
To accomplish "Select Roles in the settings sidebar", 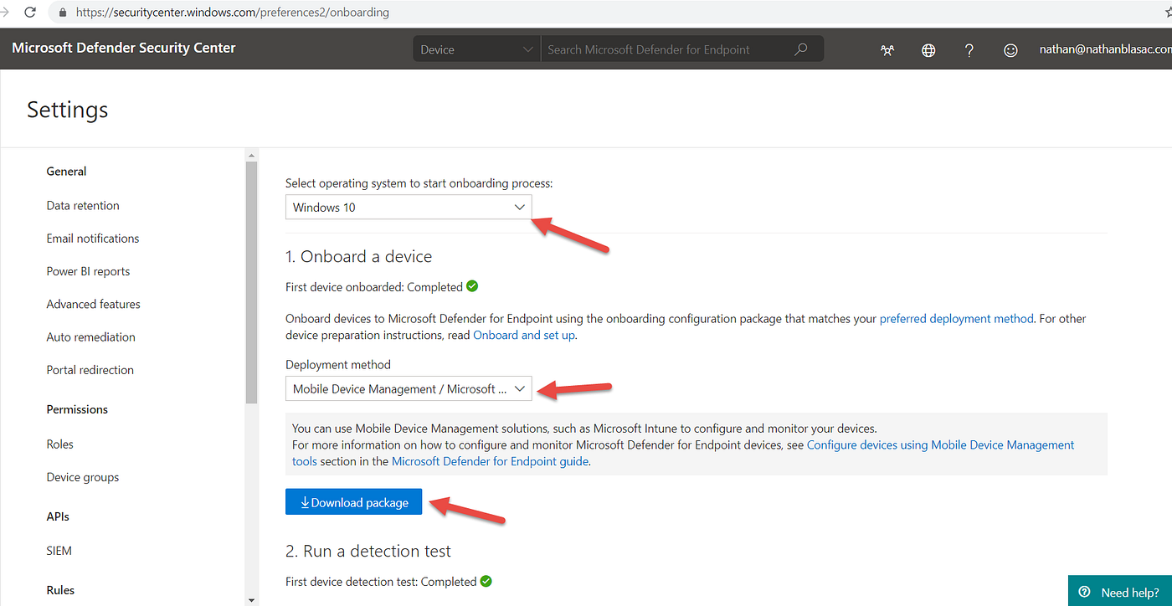I will pos(59,444).
